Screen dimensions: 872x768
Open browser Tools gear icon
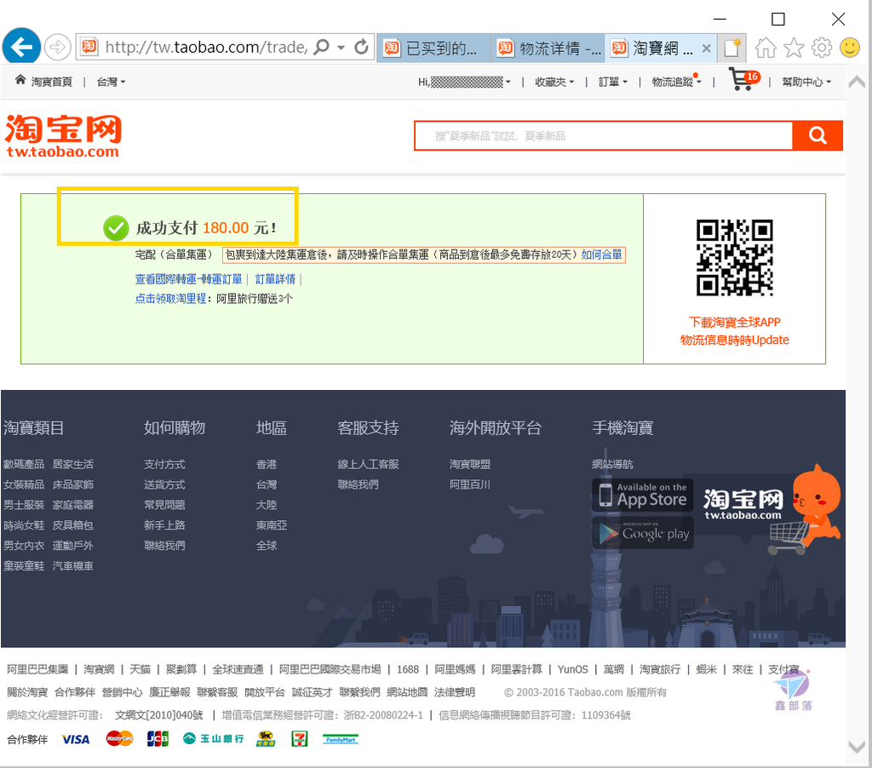coord(822,48)
